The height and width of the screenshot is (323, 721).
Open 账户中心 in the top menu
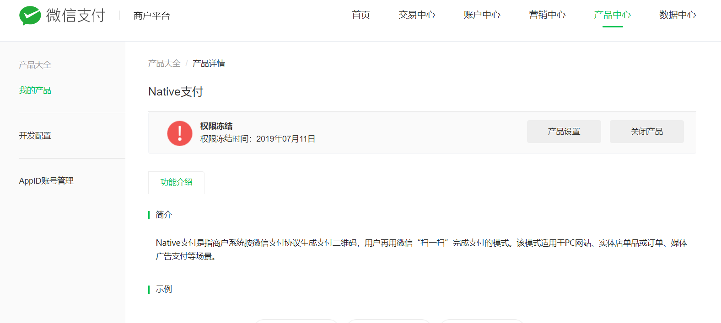(x=482, y=15)
